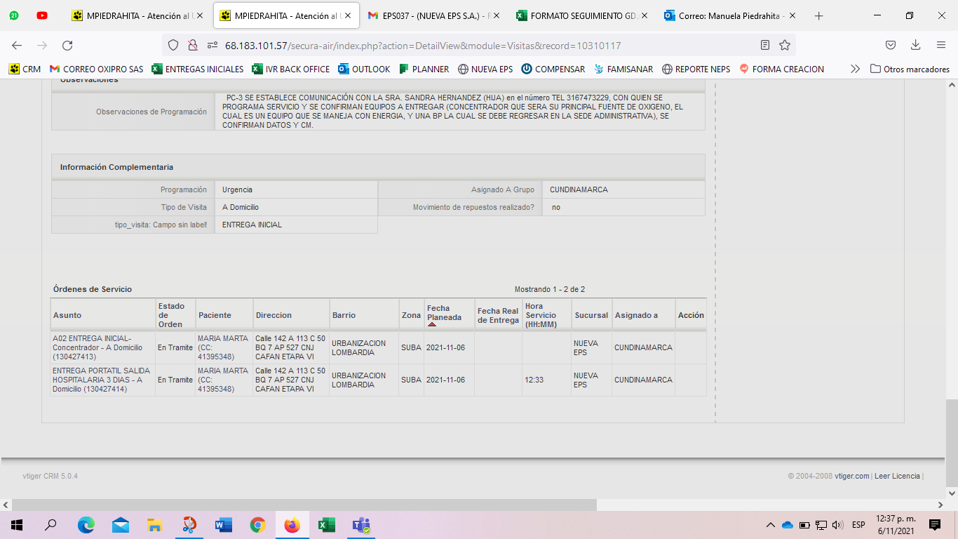This screenshot has width=958, height=539.
Task: Open the PLANNER bookmark
Action: point(424,69)
